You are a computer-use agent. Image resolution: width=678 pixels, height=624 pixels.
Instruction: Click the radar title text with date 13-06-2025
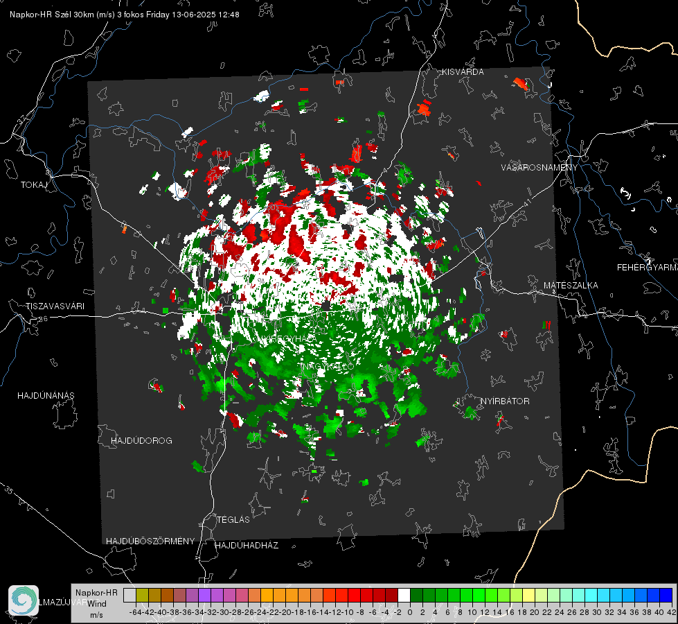(125, 15)
